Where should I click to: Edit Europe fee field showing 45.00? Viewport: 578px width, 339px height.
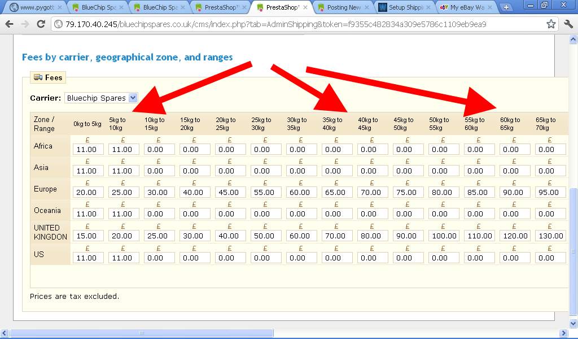230,192
